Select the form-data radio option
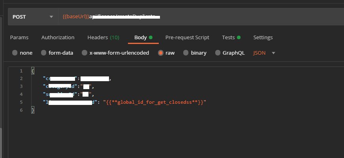 point(44,53)
